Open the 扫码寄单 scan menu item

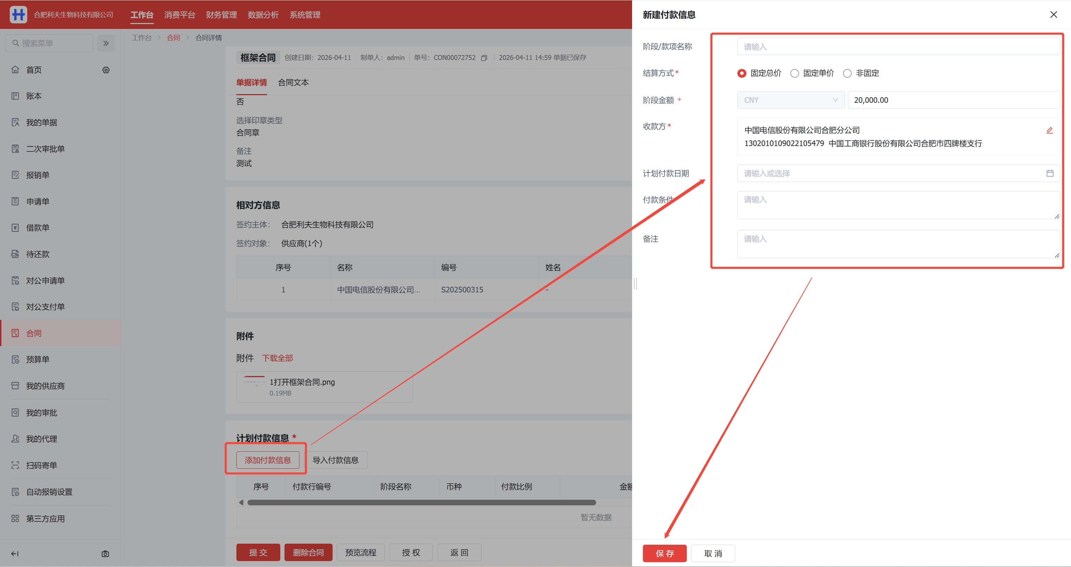[x=41, y=465]
